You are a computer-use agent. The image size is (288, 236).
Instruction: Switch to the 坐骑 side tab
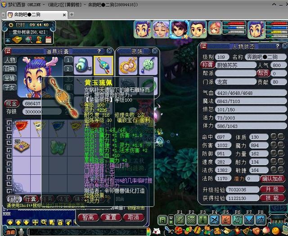[x=10, y=78]
